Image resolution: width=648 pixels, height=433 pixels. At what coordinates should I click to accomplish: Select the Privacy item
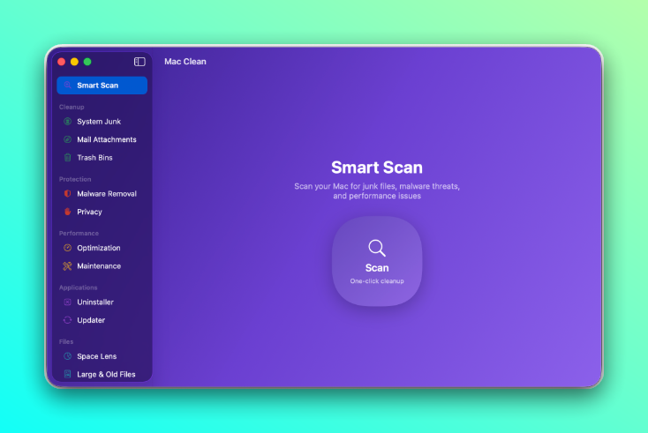tap(102, 212)
